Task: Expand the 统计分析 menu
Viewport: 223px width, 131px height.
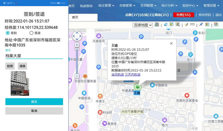Action: 169,6
